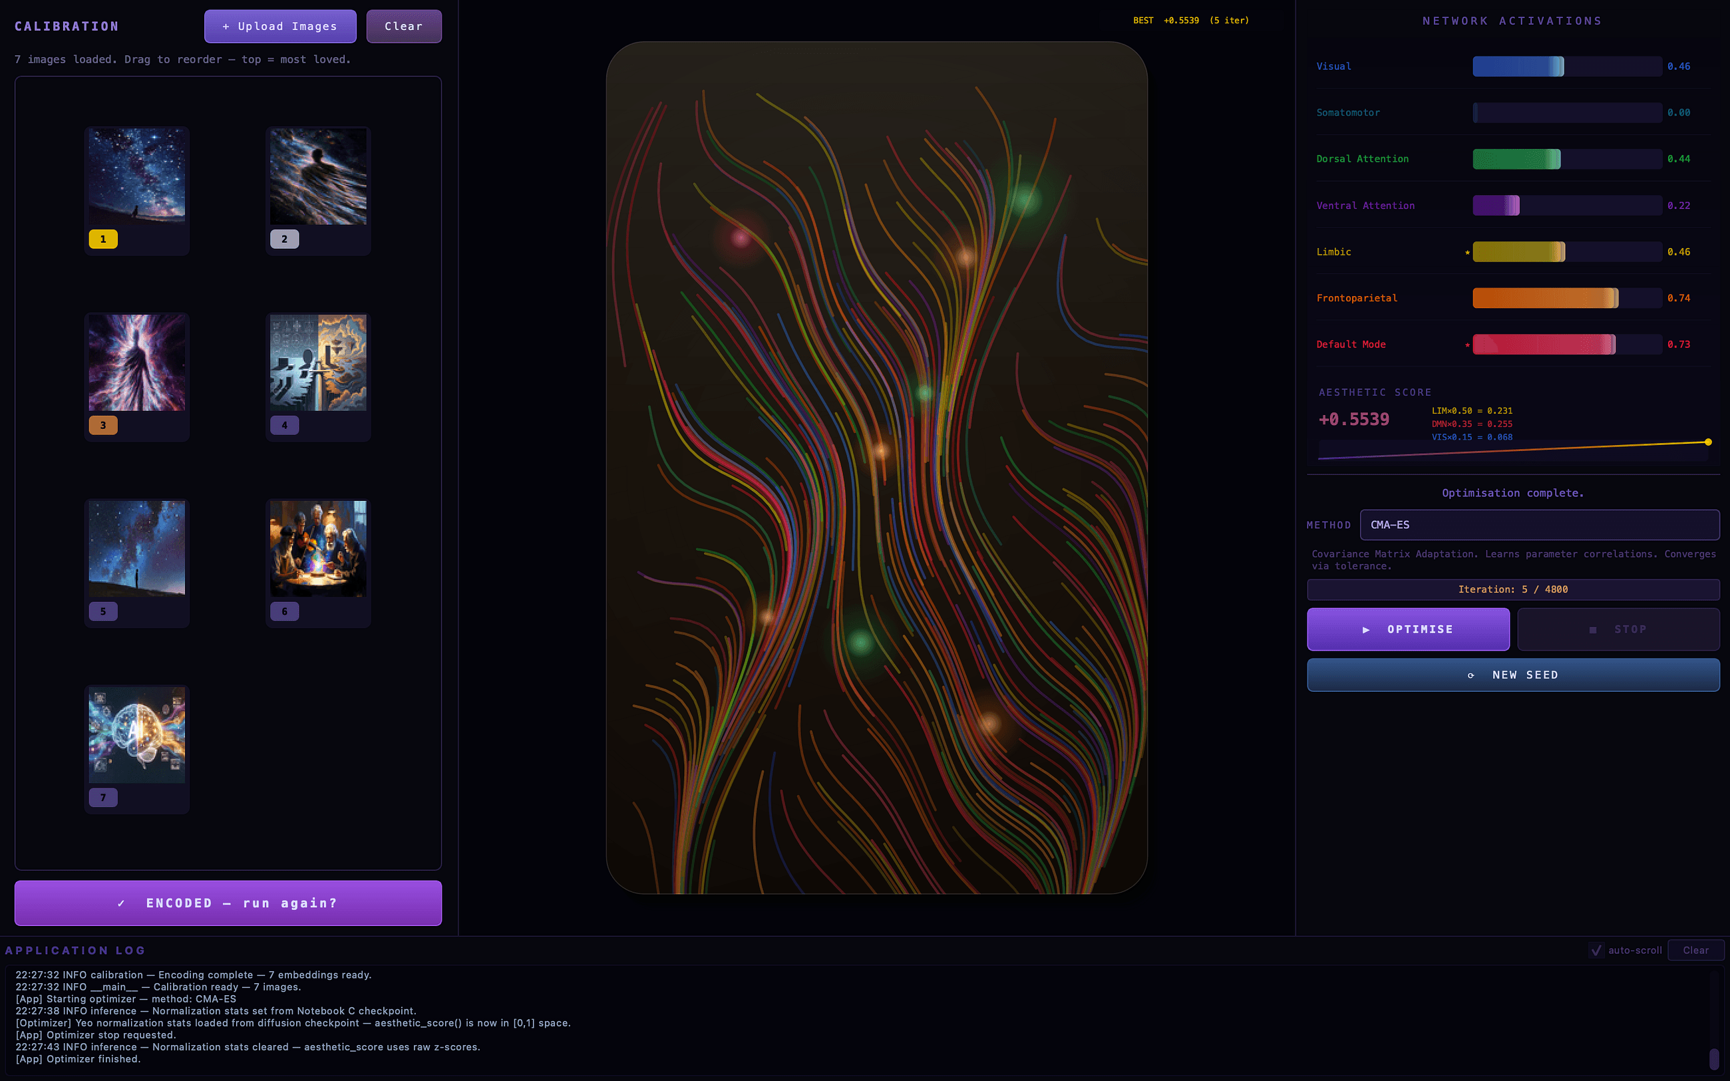Image resolution: width=1730 pixels, height=1081 pixels.
Task: Select the CALIBRATION section header
Action: pos(67,26)
